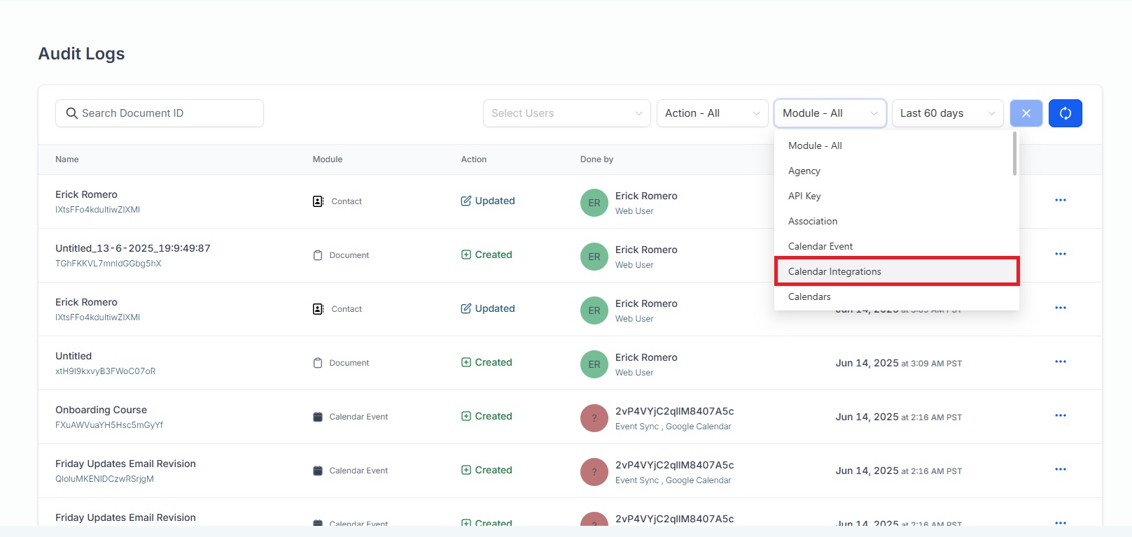Open the Last 60 days date filter

pos(947,113)
